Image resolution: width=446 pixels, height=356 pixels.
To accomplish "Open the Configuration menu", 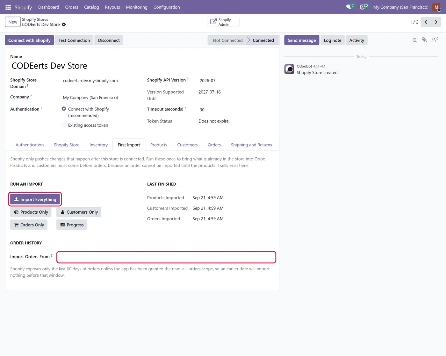I will (x=167, y=7).
